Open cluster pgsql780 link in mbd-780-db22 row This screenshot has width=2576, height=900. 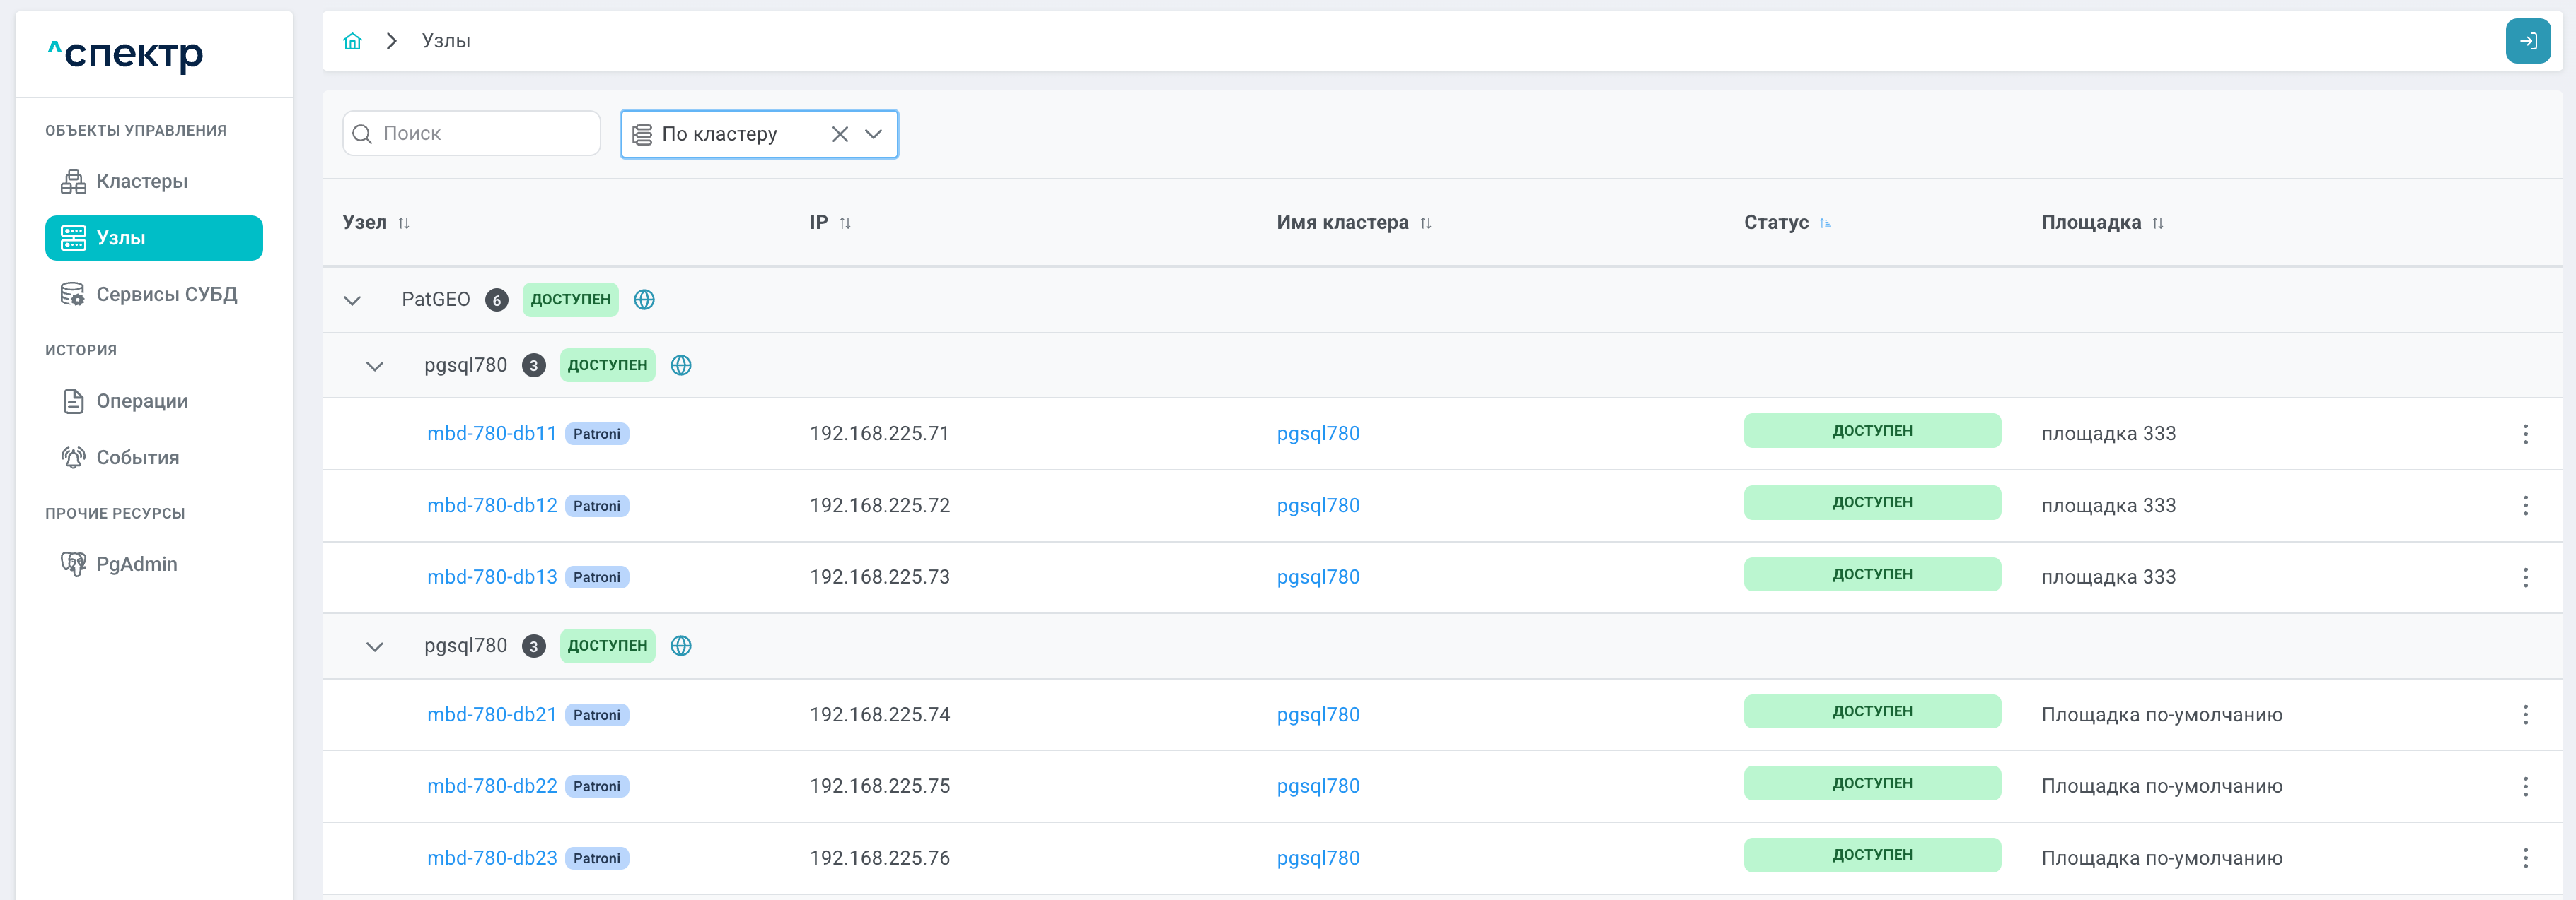tap(1318, 786)
